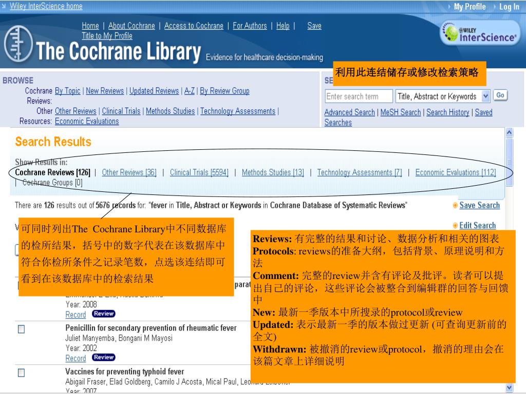Tick checkbox for Vaccines typhoid fever review

[x=21, y=372]
